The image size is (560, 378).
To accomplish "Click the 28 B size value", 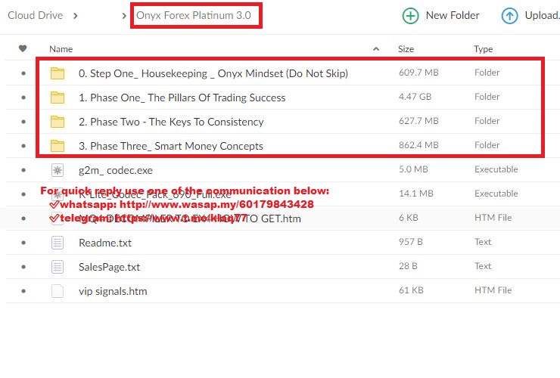I will click(408, 266).
